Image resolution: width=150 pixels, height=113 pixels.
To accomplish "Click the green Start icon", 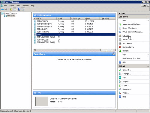I will 120,78.
